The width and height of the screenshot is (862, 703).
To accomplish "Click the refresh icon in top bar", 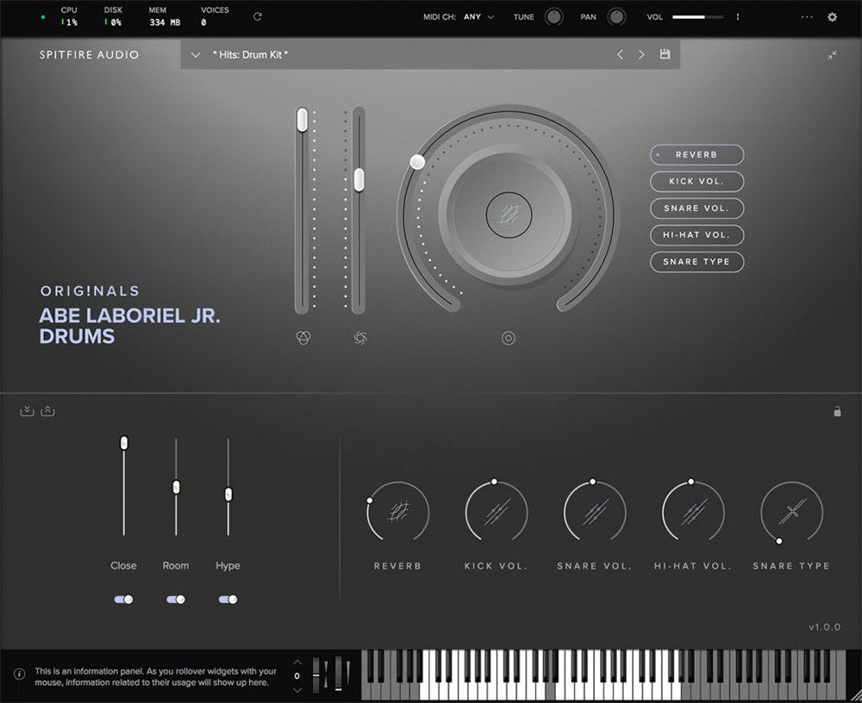I will pos(258,16).
